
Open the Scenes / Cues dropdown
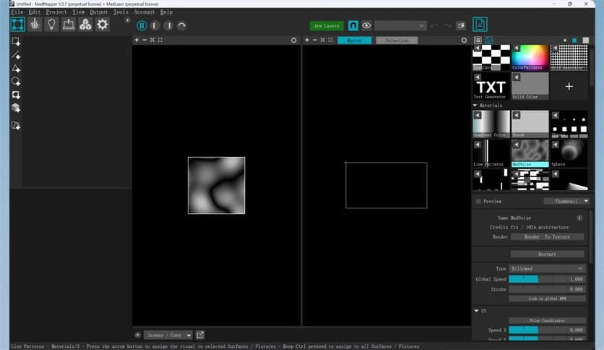click(168, 335)
